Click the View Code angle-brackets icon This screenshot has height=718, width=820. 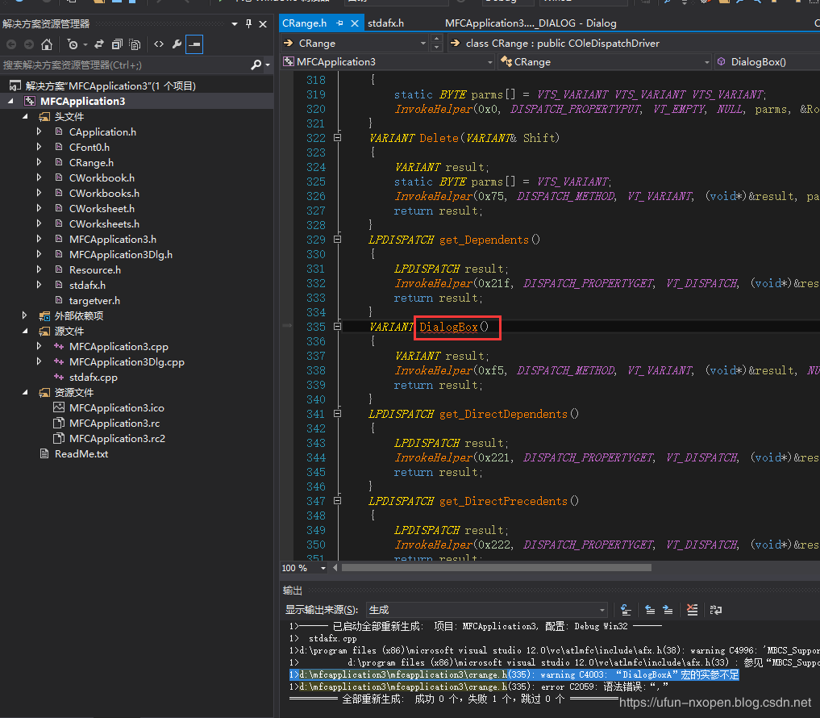159,44
